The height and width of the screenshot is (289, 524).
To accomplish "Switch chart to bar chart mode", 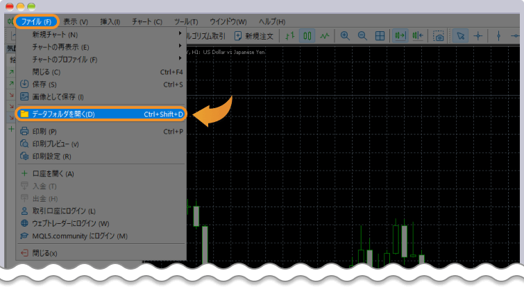I will point(290,35).
